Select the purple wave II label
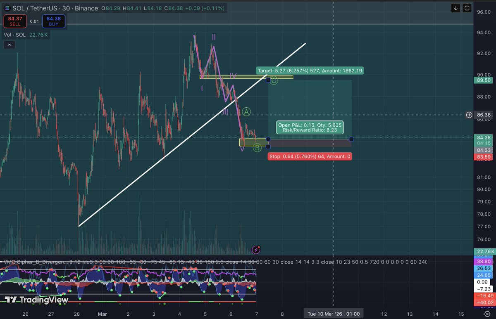The image size is (496, 319). coord(214,37)
